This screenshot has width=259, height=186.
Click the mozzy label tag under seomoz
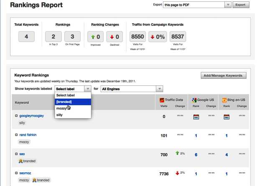24,180
